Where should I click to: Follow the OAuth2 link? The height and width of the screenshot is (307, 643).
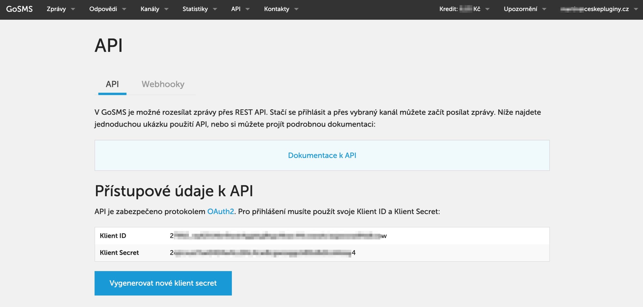220,212
